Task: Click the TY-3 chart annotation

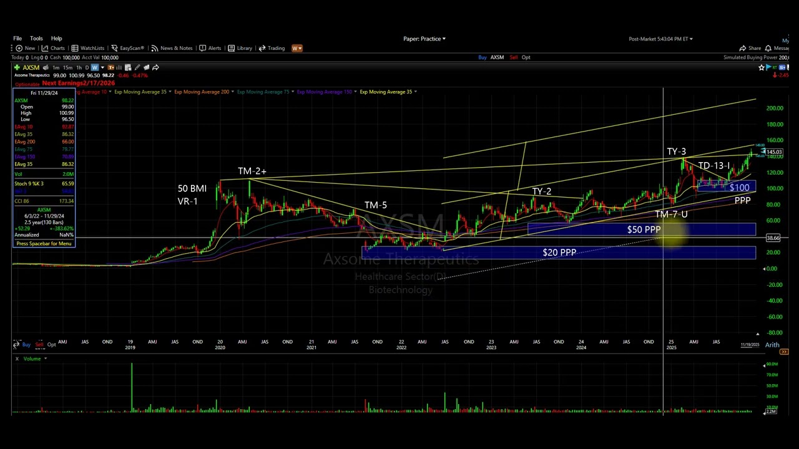Action: click(x=677, y=152)
